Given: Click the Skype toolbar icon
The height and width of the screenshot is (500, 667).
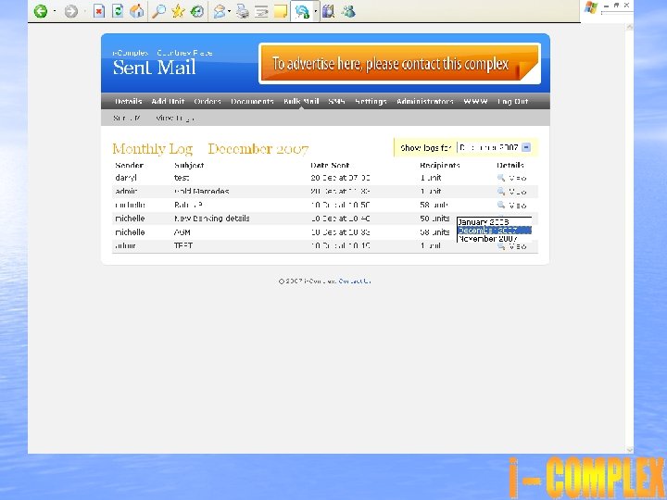Looking at the screenshot, I should [x=302, y=11].
